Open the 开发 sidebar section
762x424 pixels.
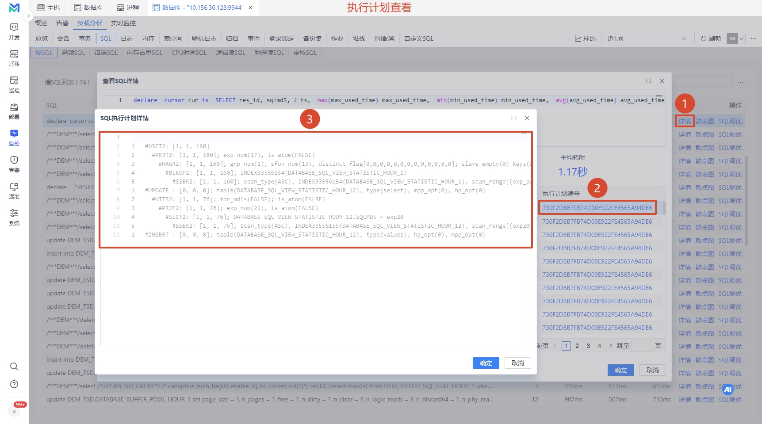pos(14,31)
